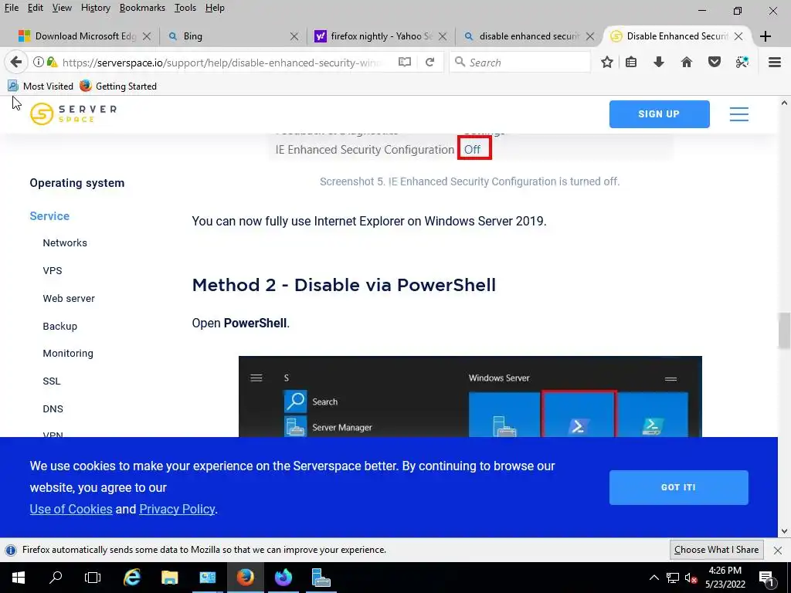Open the File menu
Screen dimensions: 791x593
point(11,8)
